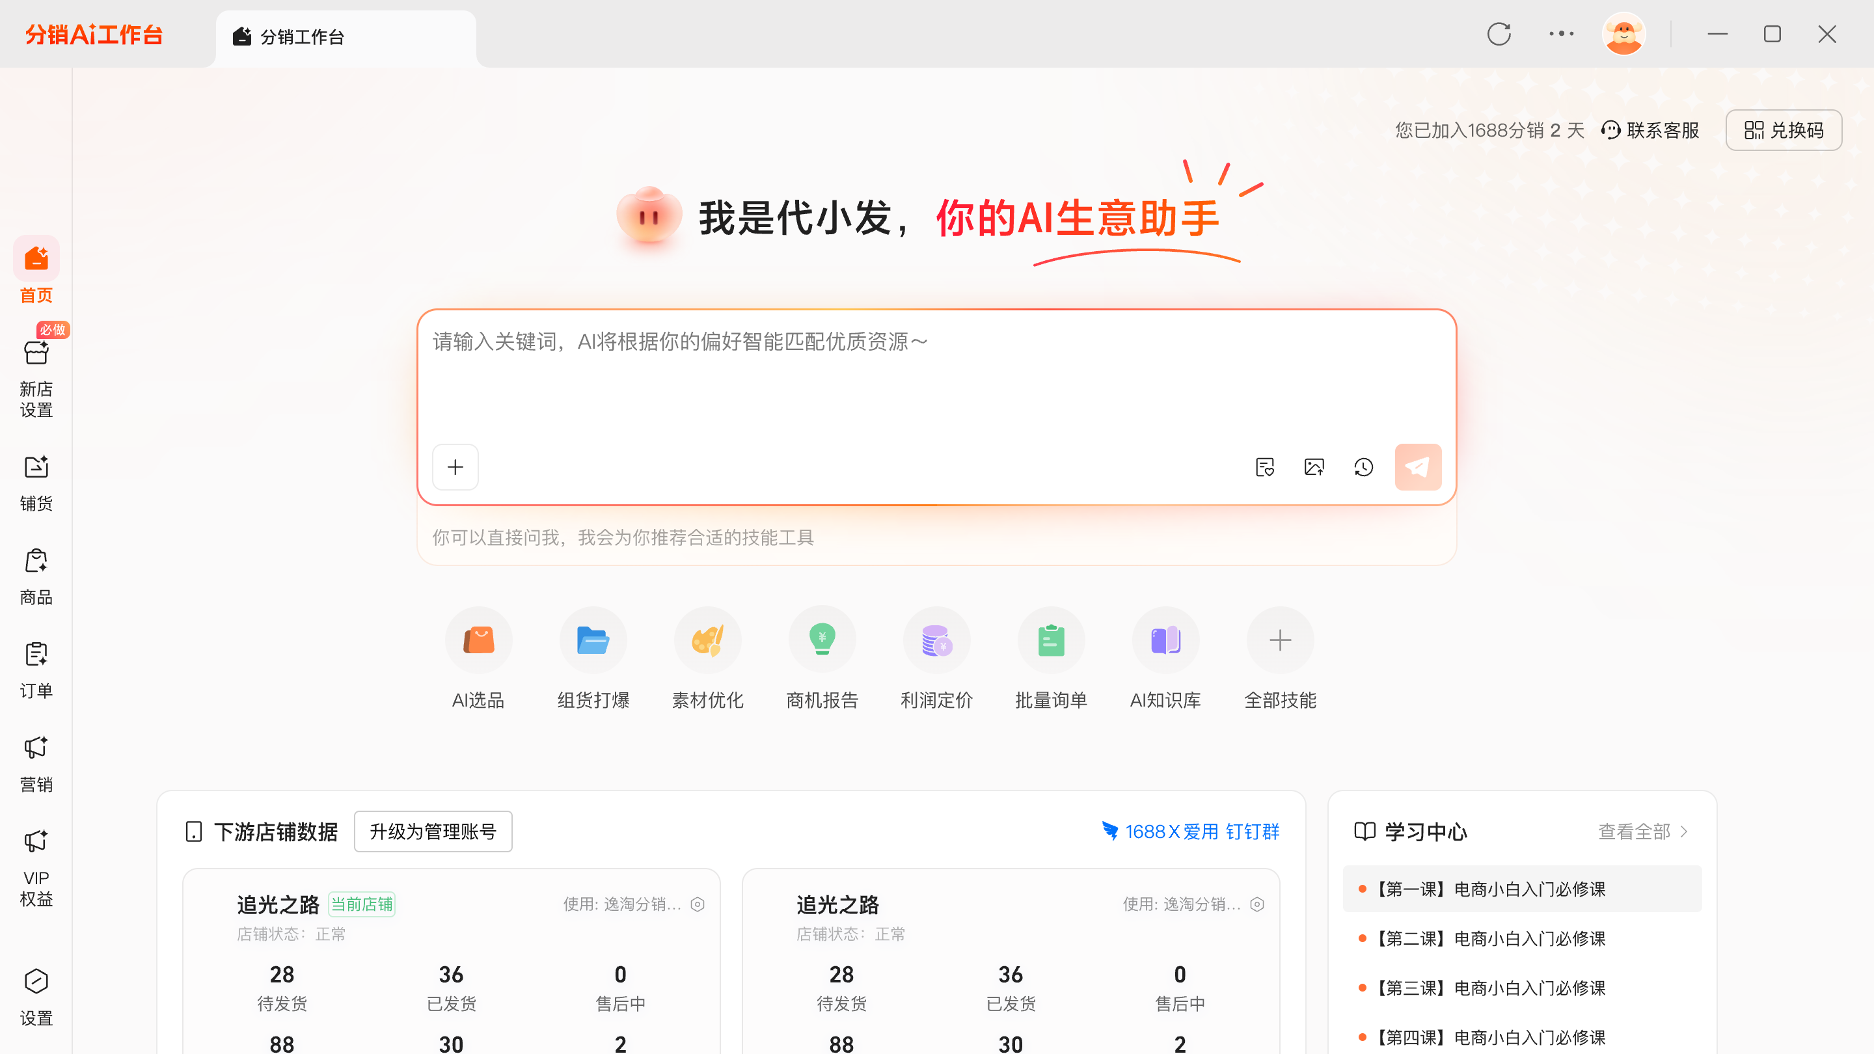The height and width of the screenshot is (1054, 1874).
Task: Open the 1688X爱用 钉钉群 link
Action: click(1190, 831)
